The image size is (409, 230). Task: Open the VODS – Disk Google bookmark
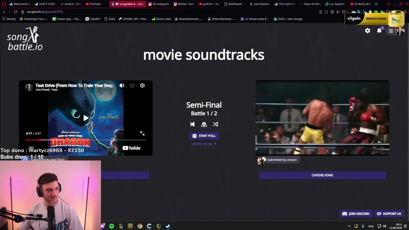288,19
